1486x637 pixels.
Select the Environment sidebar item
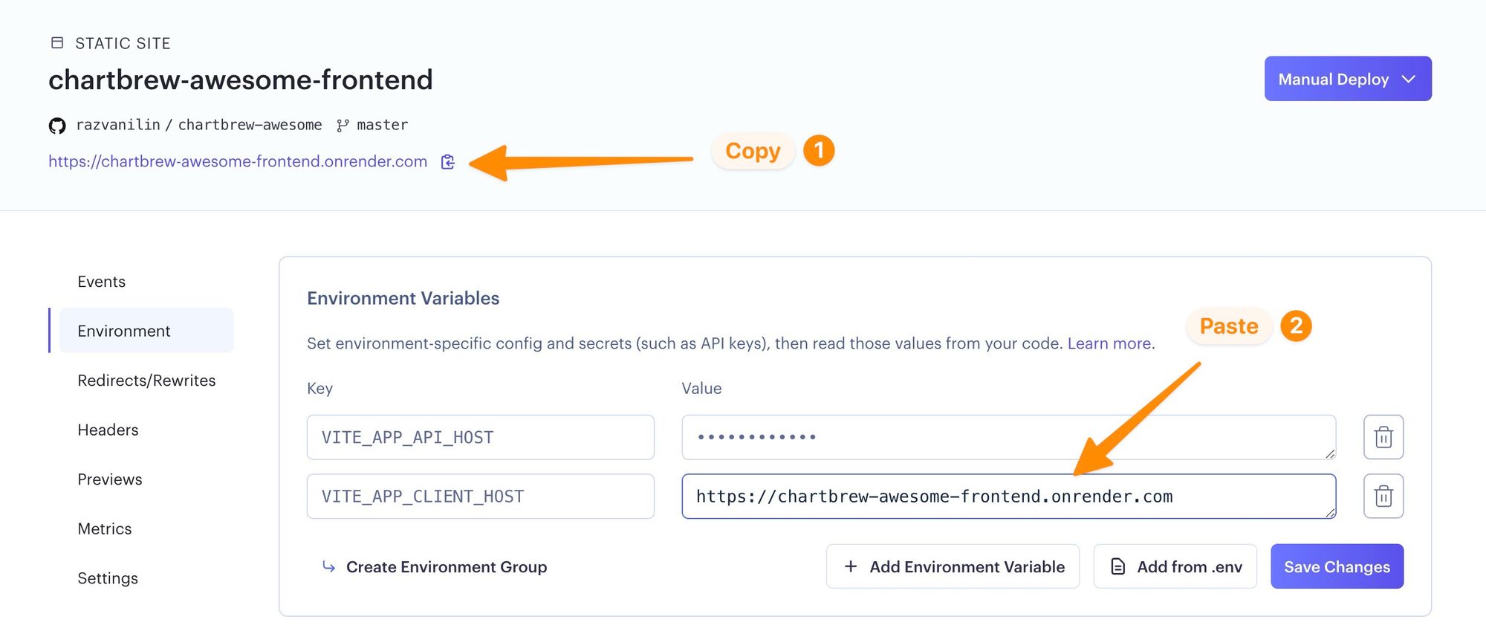point(124,331)
